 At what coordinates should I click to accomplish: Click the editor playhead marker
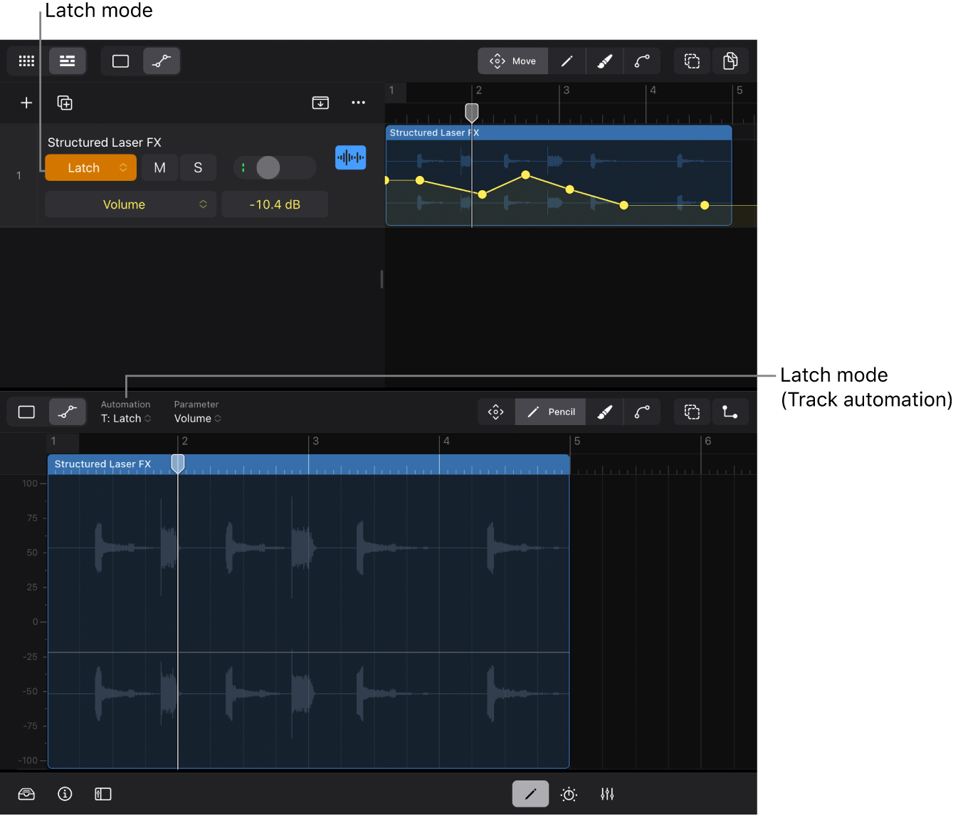(x=178, y=464)
